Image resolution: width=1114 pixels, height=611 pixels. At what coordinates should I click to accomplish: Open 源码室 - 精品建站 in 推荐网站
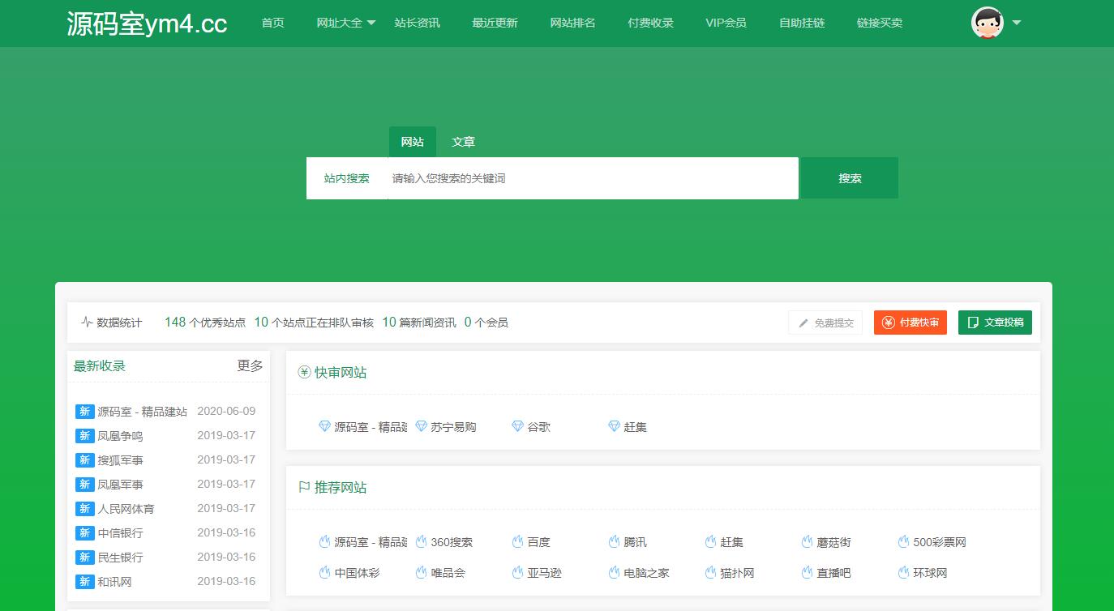tap(371, 542)
